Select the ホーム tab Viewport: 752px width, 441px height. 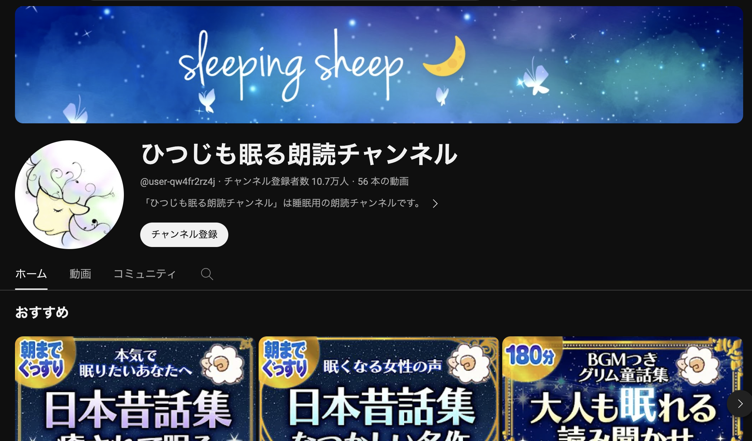(x=31, y=274)
